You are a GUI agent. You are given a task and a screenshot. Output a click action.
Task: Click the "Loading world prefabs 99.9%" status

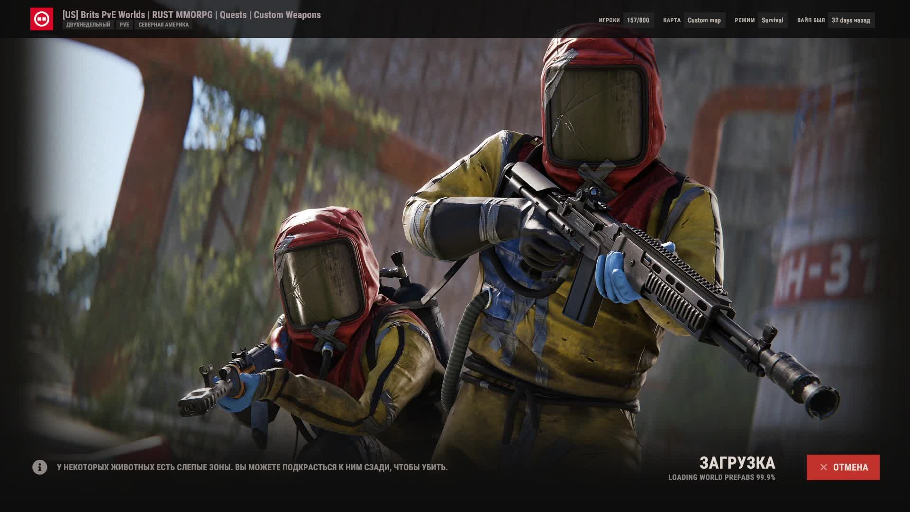pyautogui.click(x=722, y=477)
